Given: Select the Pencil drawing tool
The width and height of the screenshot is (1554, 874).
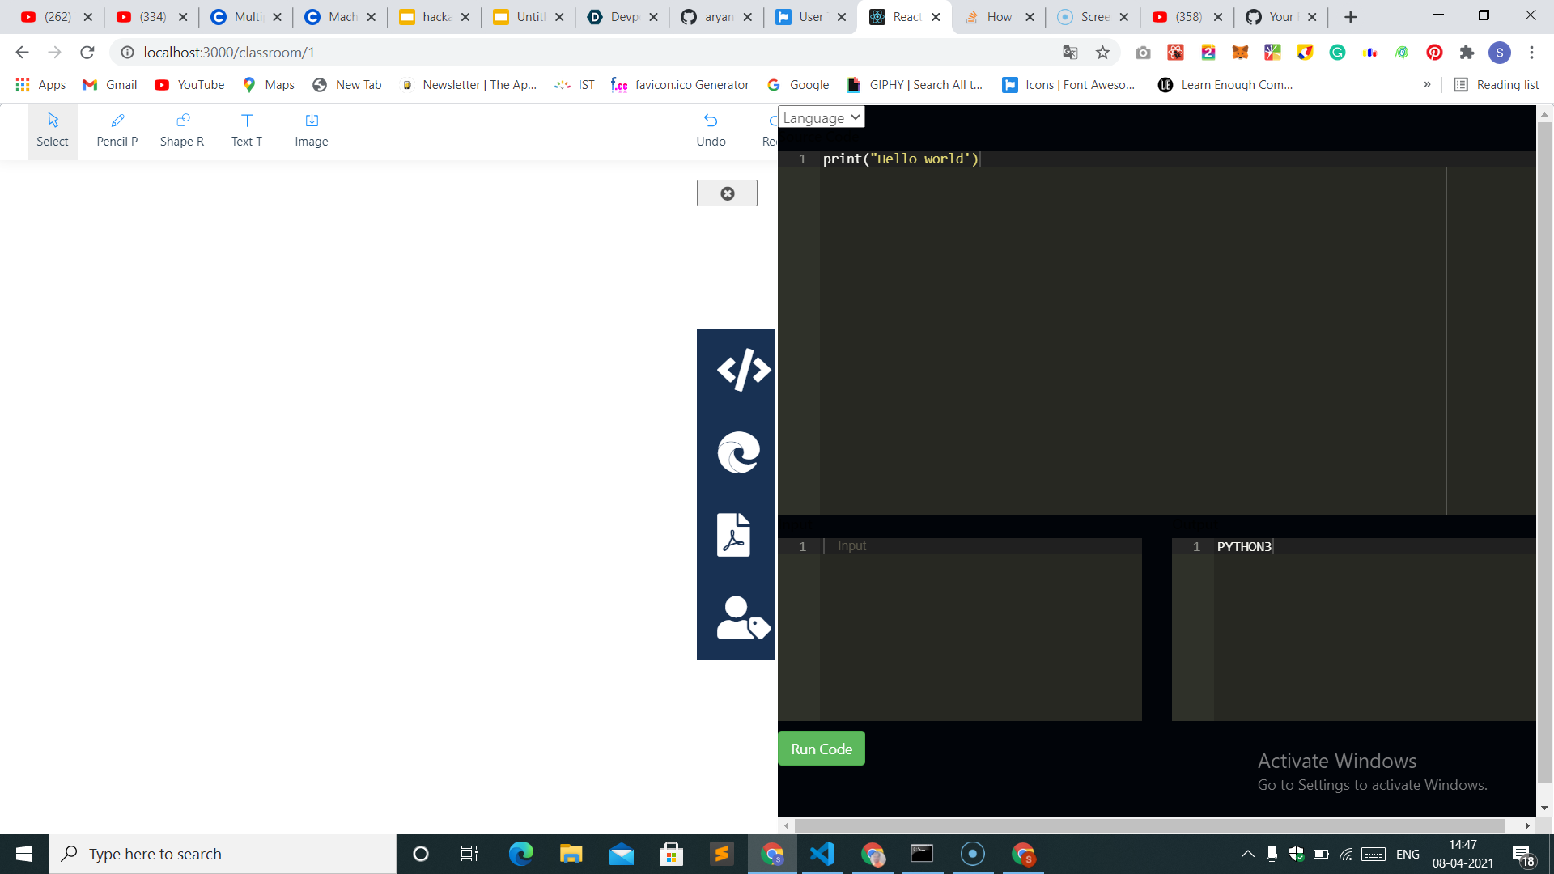Looking at the screenshot, I should tap(117, 130).
